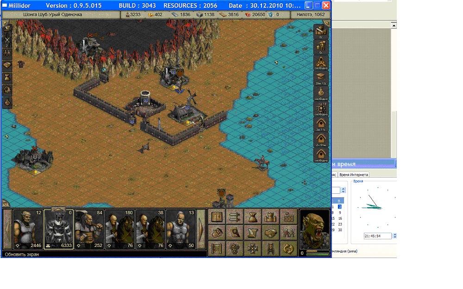Select the brick wall build icon
This screenshot has width=463, height=289.
pos(288,217)
